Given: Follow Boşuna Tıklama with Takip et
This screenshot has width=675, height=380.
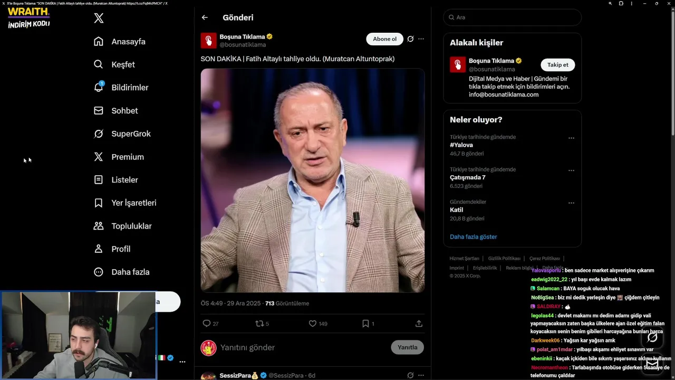Looking at the screenshot, I should (557, 65).
